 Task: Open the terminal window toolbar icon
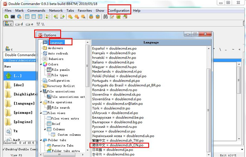13,16
